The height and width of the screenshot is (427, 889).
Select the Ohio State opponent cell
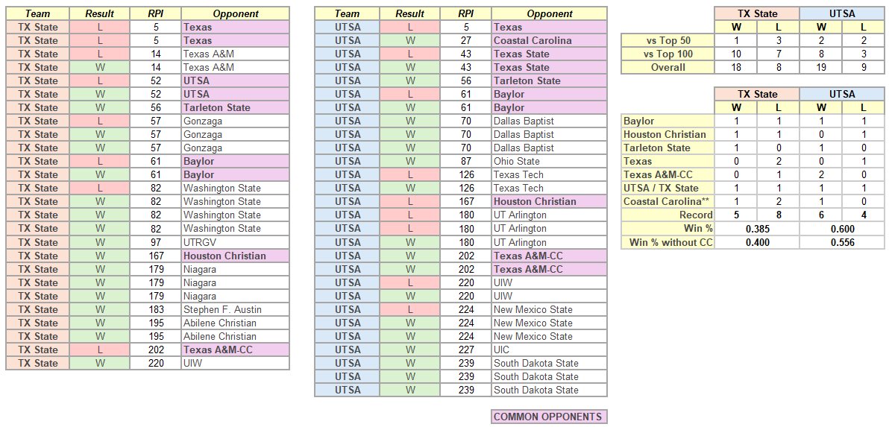(549, 162)
